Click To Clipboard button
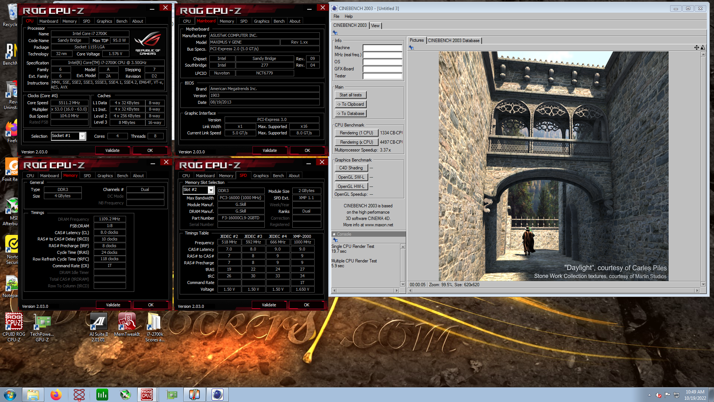714x402 pixels. (x=350, y=104)
